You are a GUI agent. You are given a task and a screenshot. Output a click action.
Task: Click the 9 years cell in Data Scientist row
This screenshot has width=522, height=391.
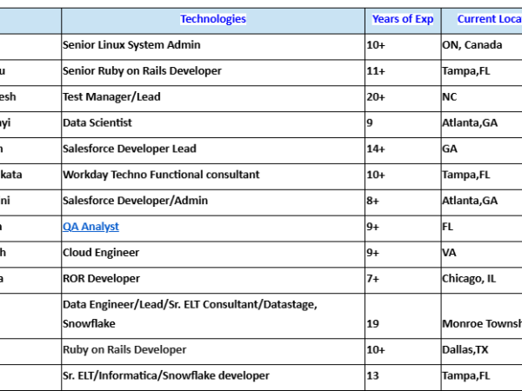403,124
